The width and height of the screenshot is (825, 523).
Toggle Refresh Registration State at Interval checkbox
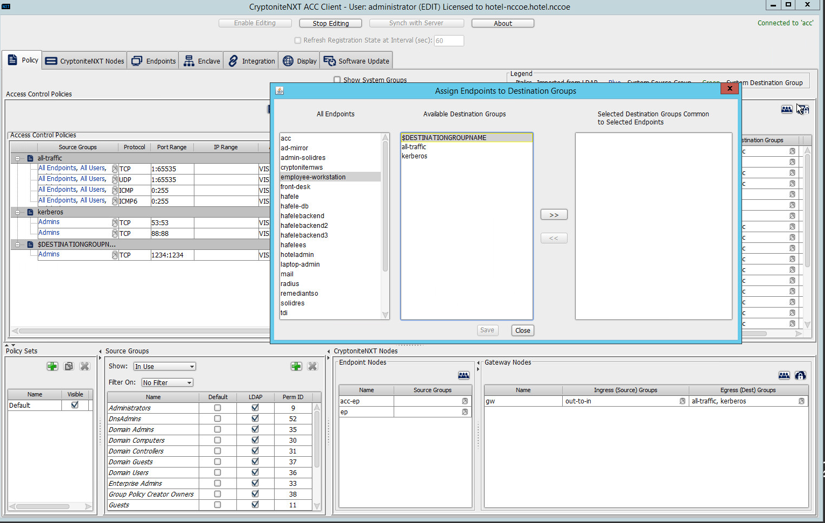[298, 40]
